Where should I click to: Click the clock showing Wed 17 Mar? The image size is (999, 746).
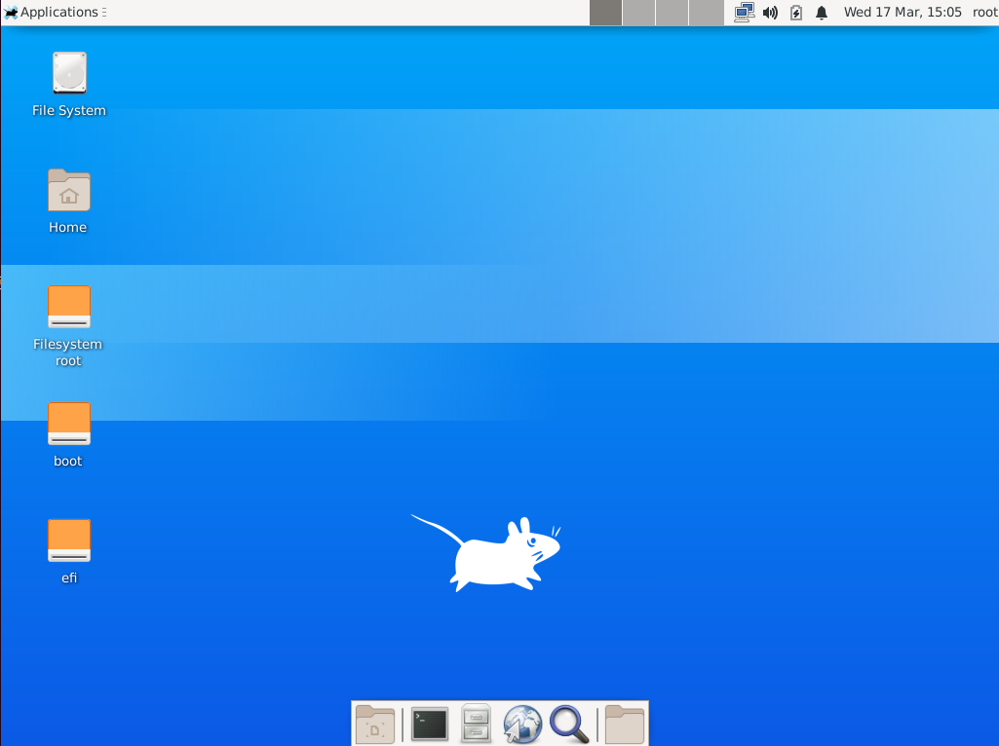pyautogui.click(x=903, y=13)
